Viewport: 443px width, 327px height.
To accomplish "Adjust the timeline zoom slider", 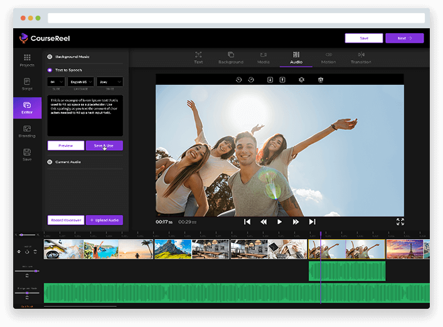I will (x=27, y=235).
